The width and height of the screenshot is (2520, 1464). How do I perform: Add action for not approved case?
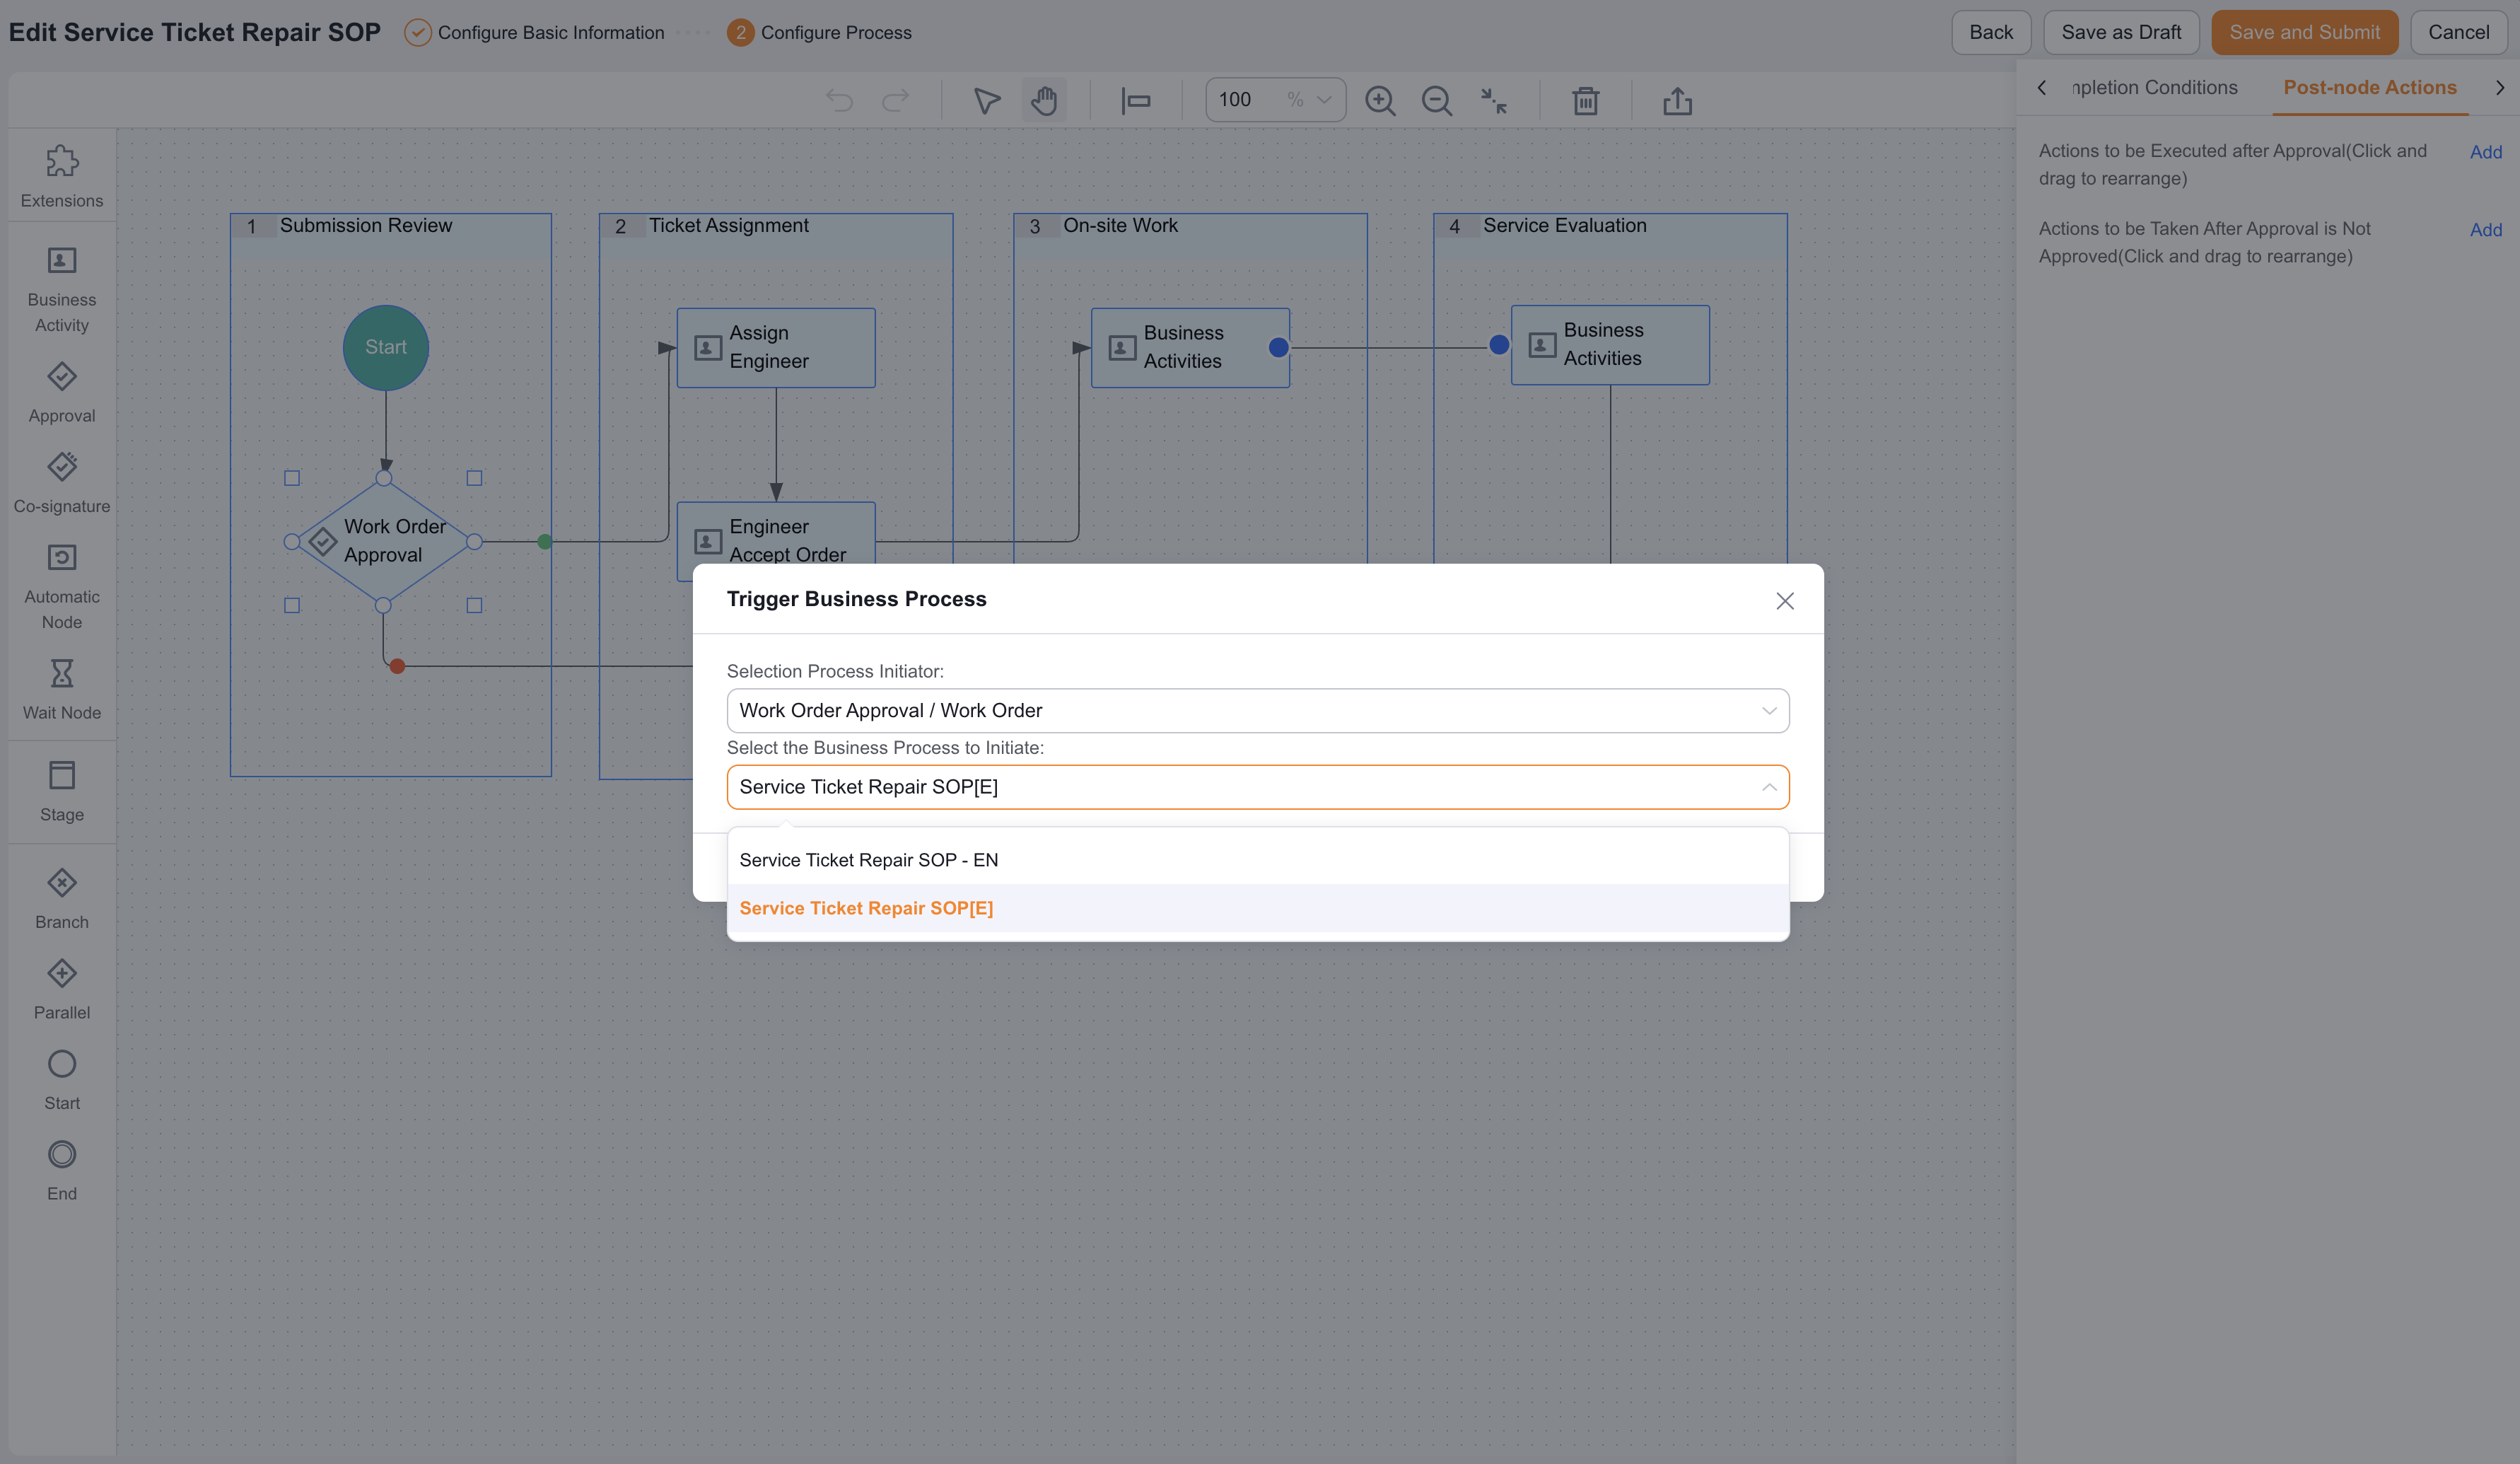point(2486,230)
